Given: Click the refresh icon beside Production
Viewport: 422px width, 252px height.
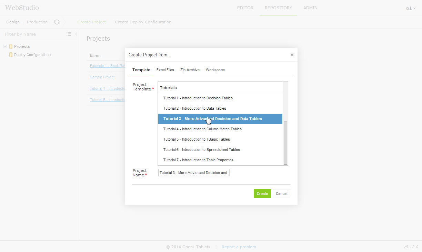Looking at the screenshot, I should tap(57, 22).
